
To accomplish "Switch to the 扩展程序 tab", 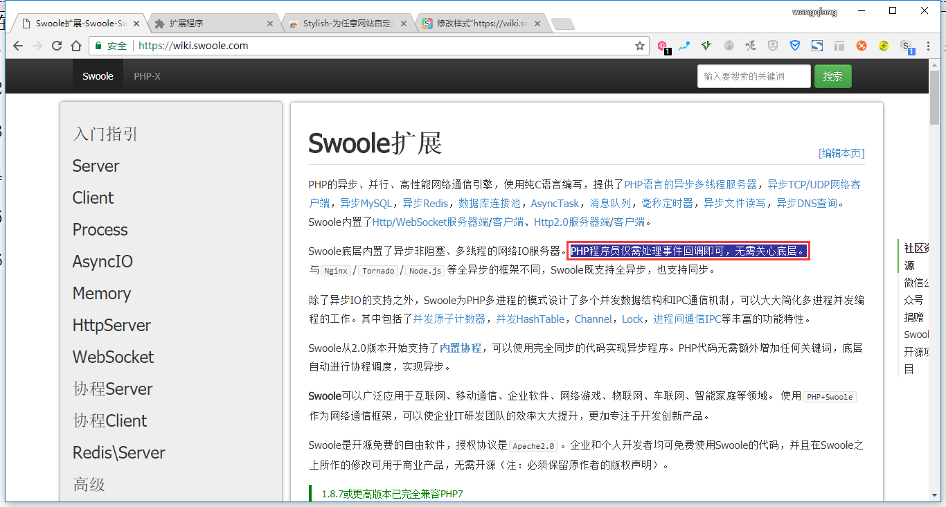I will [x=208, y=23].
